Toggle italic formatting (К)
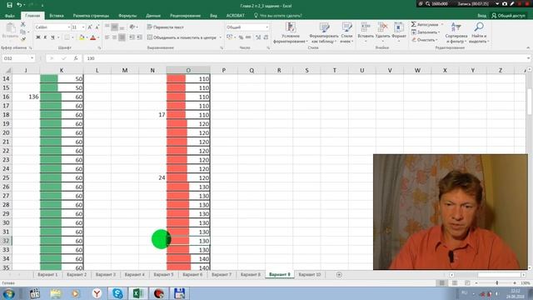 tap(45, 37)
